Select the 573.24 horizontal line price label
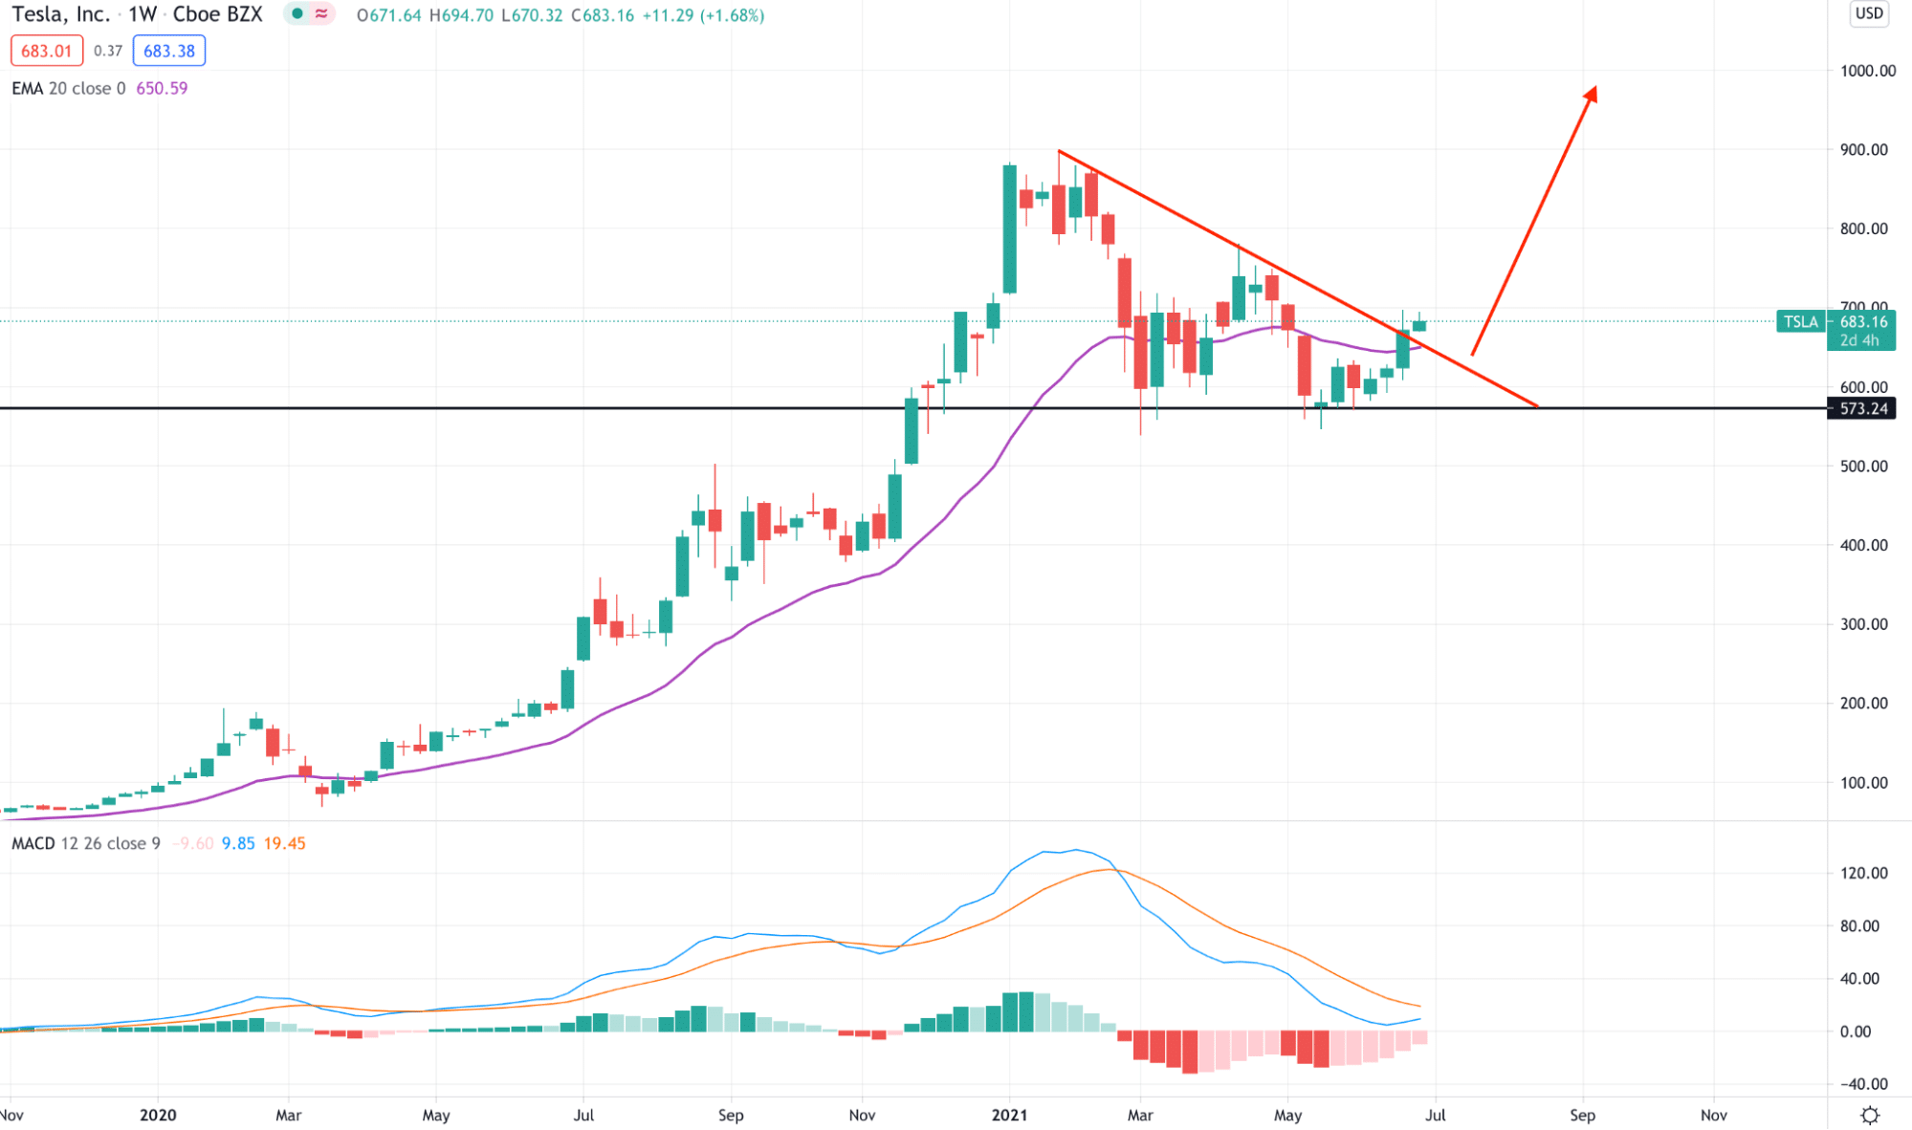Viewport: 1912px width, 1130px height. point(1861,408)
